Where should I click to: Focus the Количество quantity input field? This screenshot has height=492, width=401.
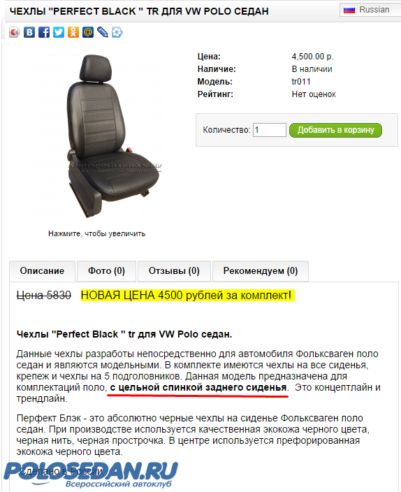point(270,130)
